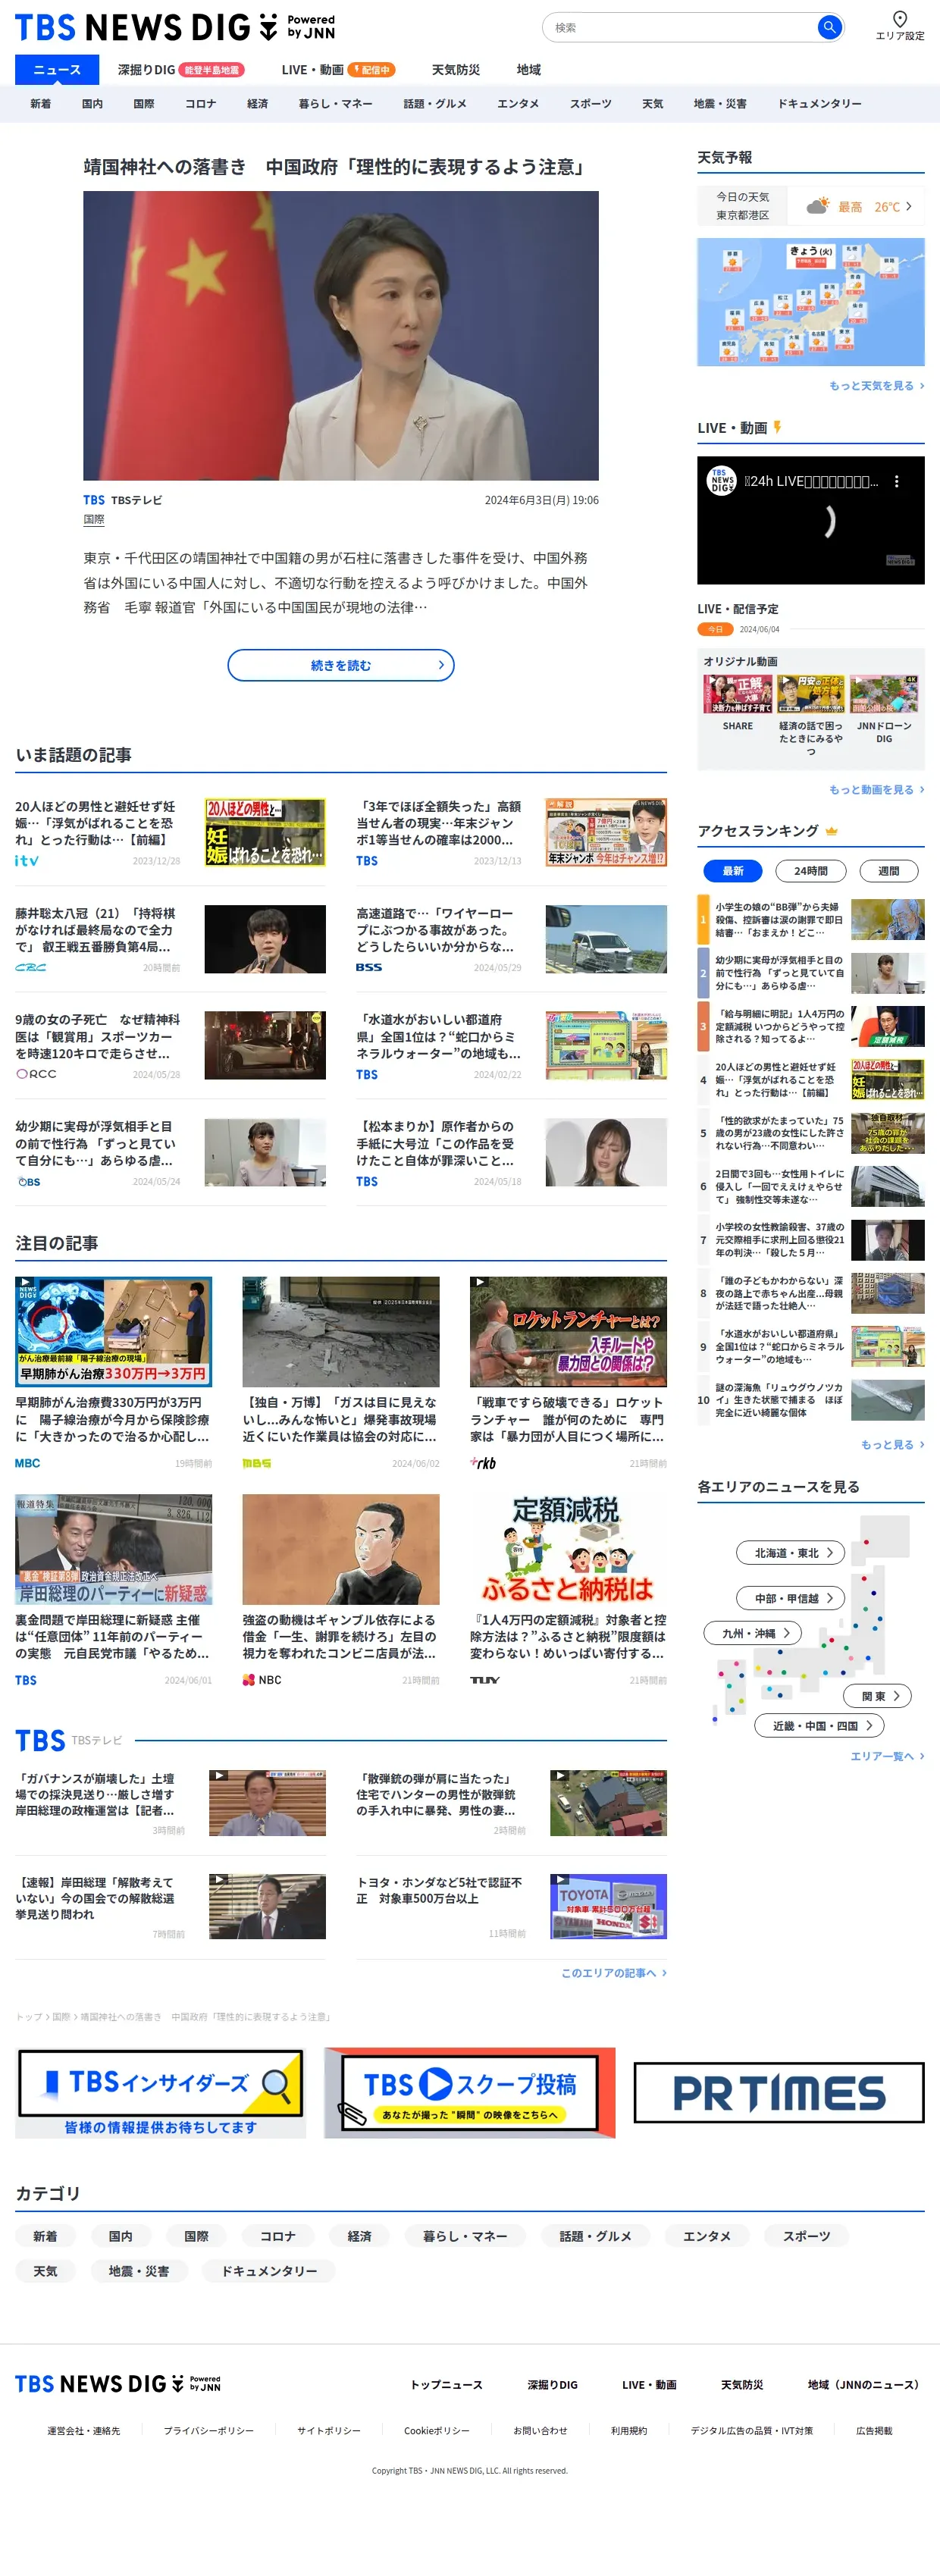
Task: Click the RCC source logo
Action: [x=36, y=1074]
